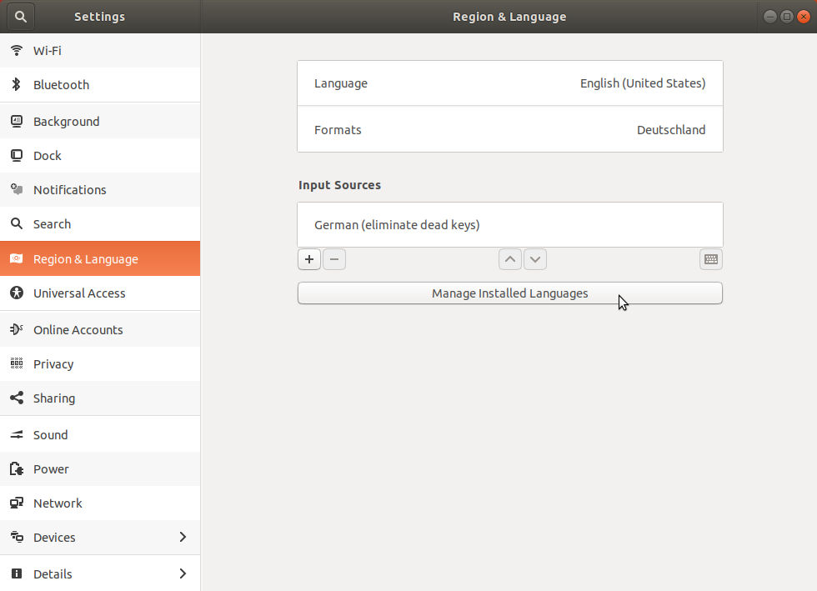Open Privacy settings from the sidebar

click(53, 363)
